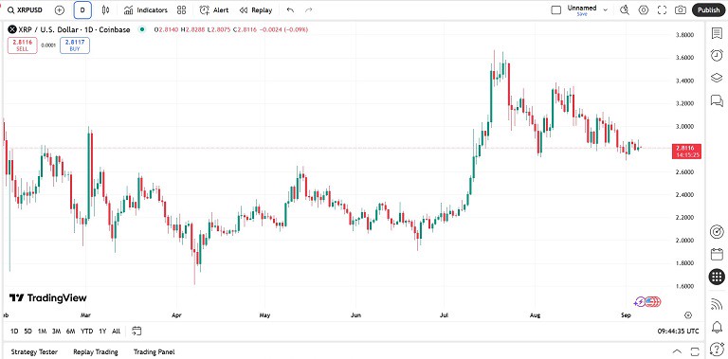Open the Trading Panel tab
The height and width of the screenshot is (359, 728).
155,352
